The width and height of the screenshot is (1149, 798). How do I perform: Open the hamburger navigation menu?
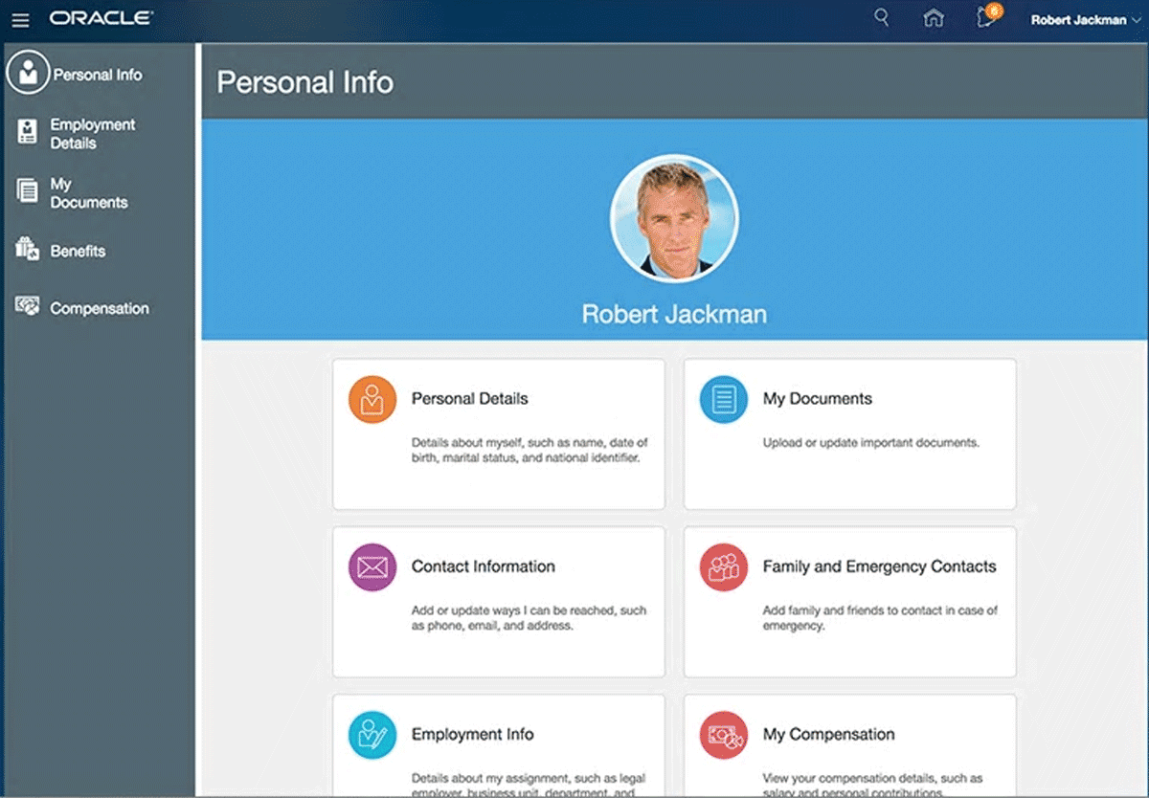20,19
